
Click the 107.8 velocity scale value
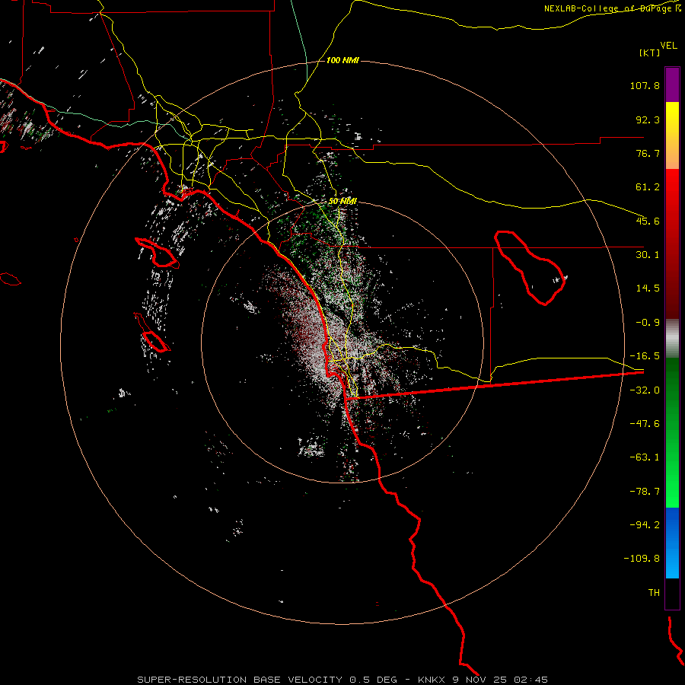(x=645, y=85)
